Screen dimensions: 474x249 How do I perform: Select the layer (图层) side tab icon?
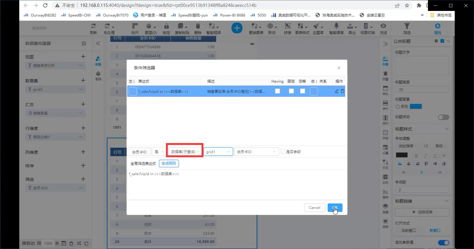(x=98, y=76)
